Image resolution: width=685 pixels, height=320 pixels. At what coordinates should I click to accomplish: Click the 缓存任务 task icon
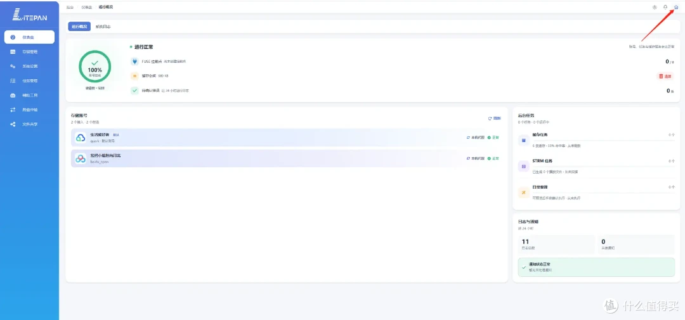[x=523, y=140]
